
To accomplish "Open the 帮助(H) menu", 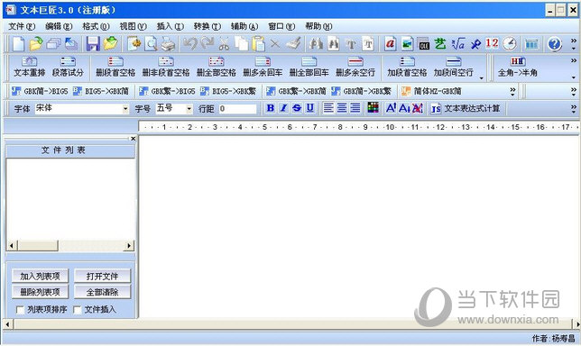I will (318, 26).
